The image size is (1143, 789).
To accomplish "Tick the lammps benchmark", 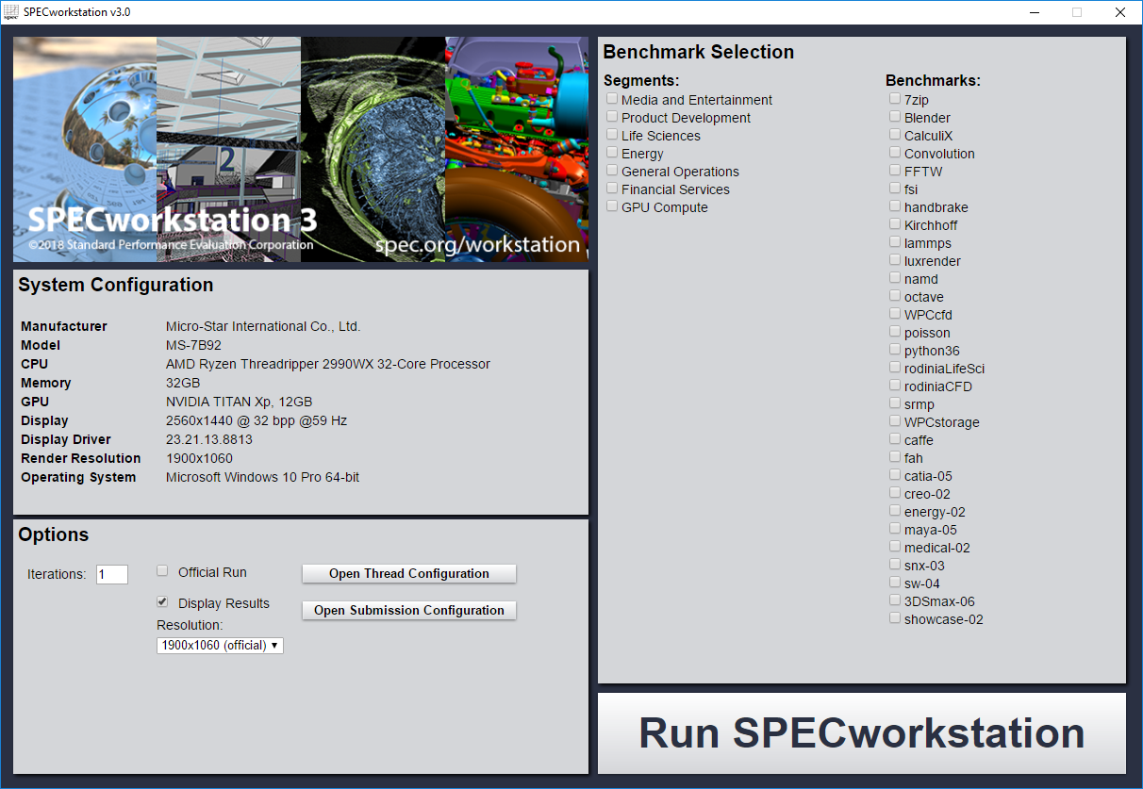I will tap(895, 241).
